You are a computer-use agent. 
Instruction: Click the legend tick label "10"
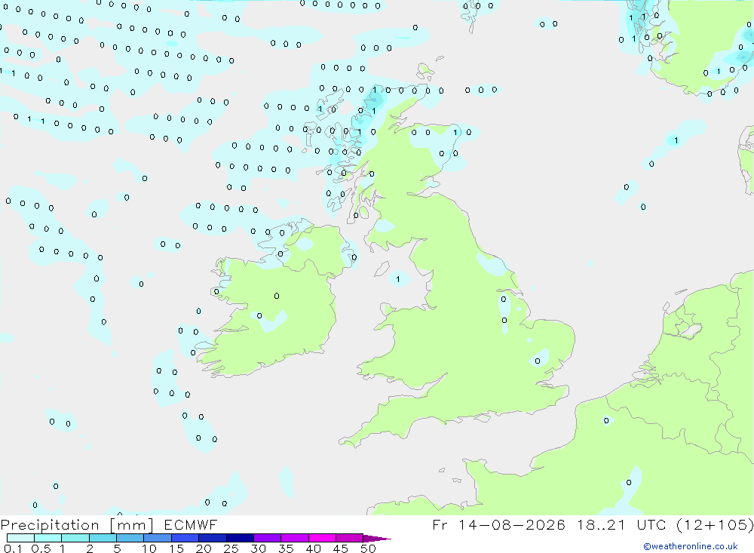pos(149,548)
